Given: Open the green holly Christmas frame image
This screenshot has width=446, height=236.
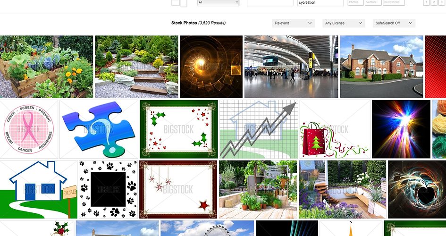Looking at the screenshot, I should [178, 129].
